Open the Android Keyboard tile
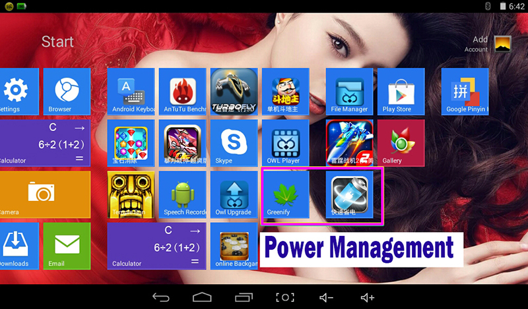Image resolution: width=528 pixels, height=309 pixels. tap(131, 92)
